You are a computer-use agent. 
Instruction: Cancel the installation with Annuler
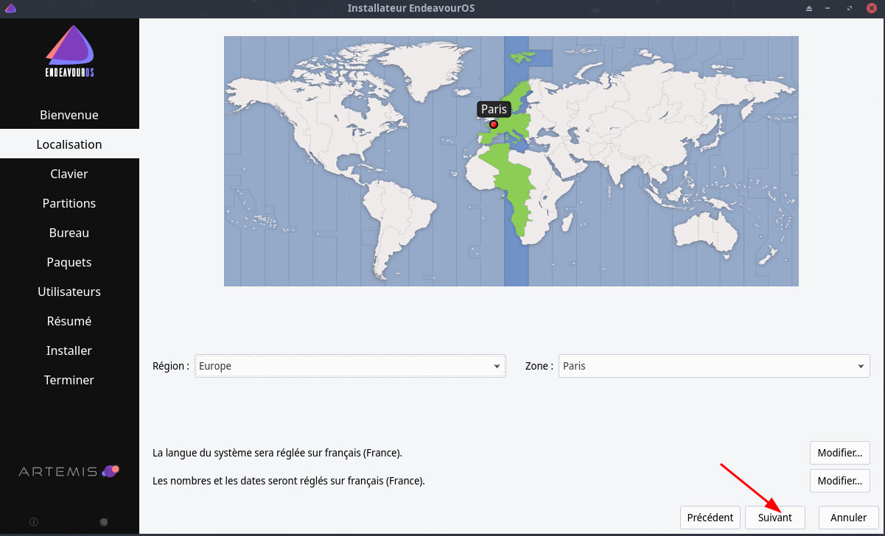coord(848,518)
